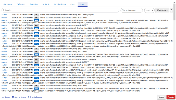Click the info badge at 07:09:38.018 AM
This screenshot has width=176, height=100.
36,49
